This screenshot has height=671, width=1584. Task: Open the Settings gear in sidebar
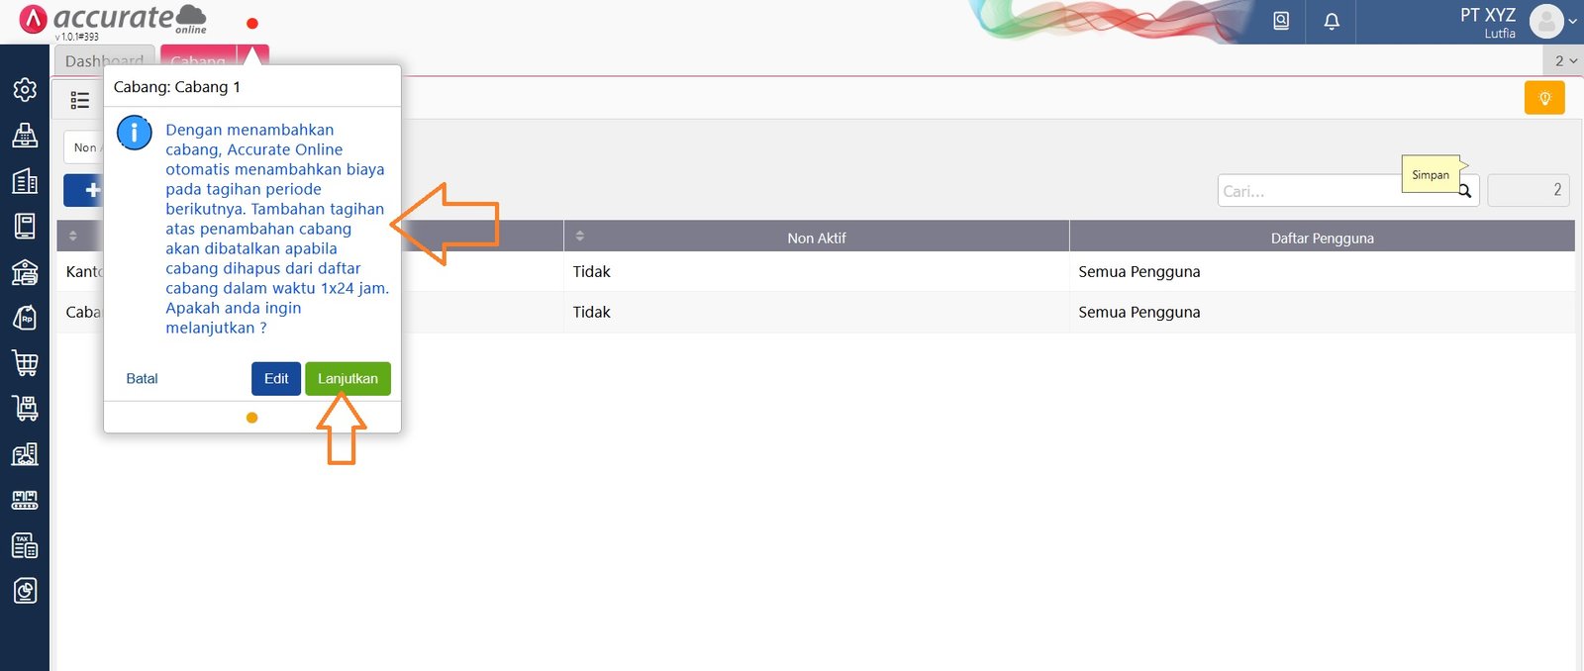click(x=25, y=90)
